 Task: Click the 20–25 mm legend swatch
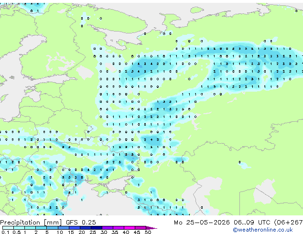[85, 228]
